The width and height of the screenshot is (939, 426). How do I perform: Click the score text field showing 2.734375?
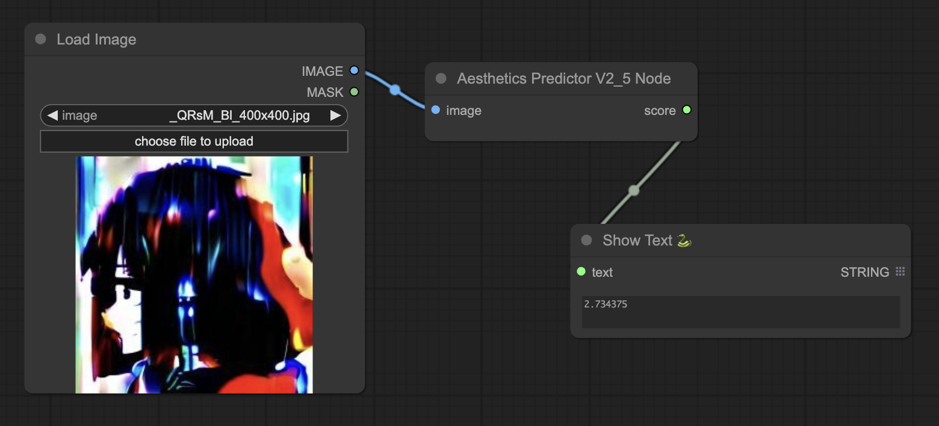coord(741,312)
